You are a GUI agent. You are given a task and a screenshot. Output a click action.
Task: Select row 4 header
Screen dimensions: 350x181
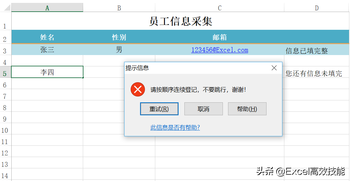coord(5,61)
